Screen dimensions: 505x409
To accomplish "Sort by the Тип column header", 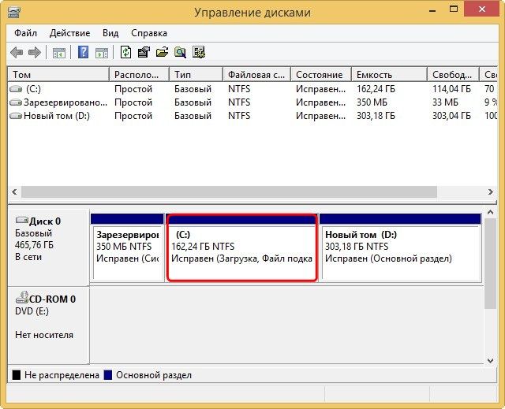I will 196,75.
